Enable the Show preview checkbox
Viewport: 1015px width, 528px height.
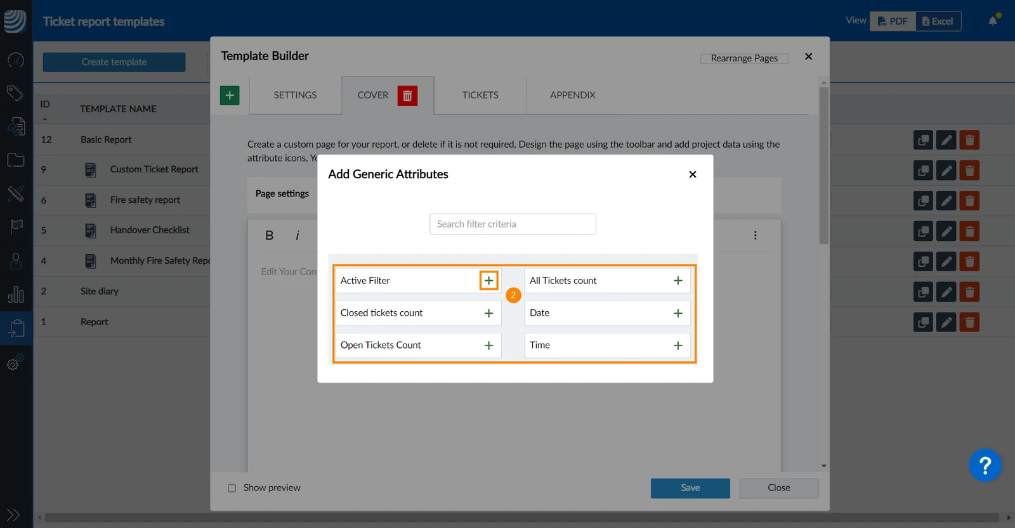(x=232, y=488)
